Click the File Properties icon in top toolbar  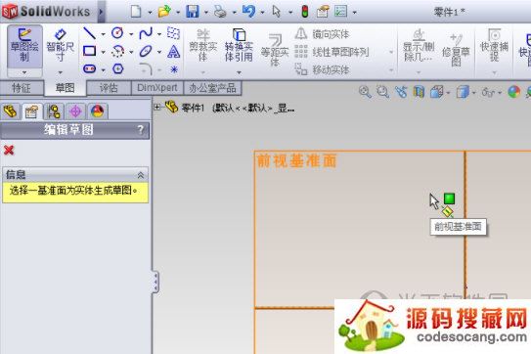point(323,12)
